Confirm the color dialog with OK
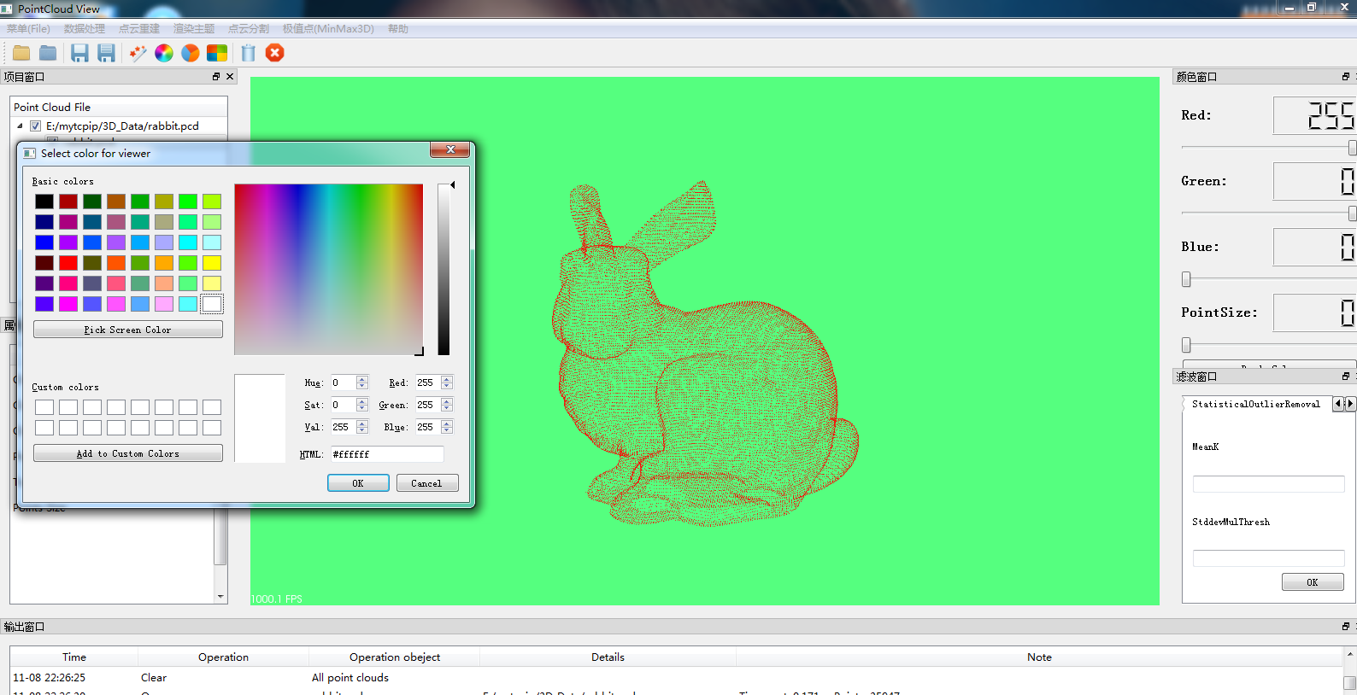 358,483
